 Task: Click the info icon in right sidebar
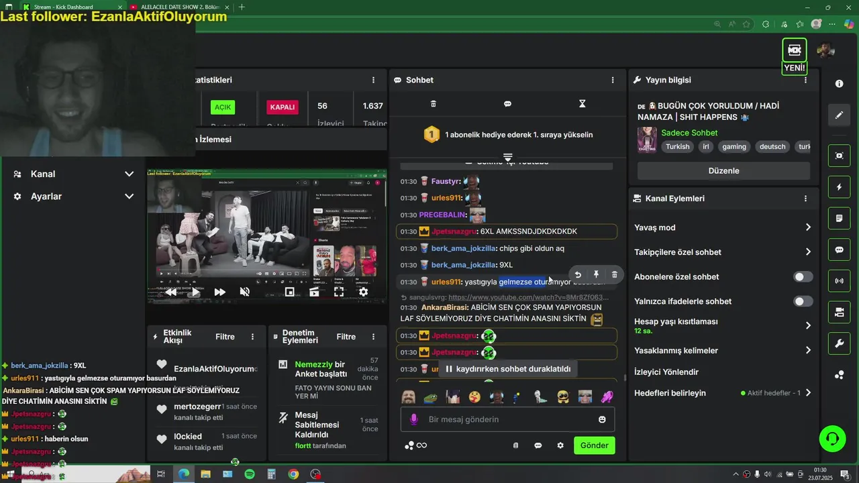(839, 84)
